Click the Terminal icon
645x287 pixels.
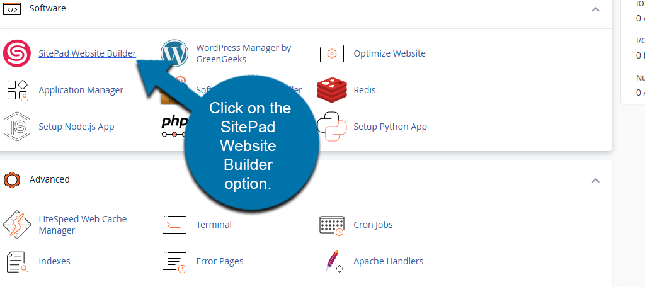click(174, 225)
